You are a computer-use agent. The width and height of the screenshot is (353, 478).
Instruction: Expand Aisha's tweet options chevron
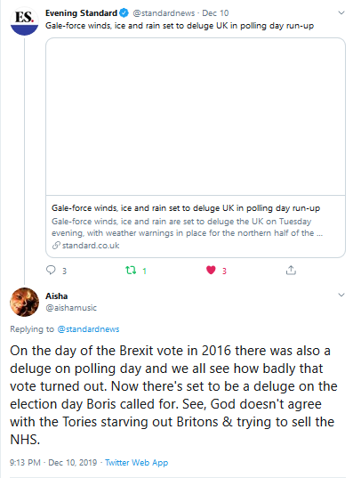pyautogui.click(x=341, y=295)
